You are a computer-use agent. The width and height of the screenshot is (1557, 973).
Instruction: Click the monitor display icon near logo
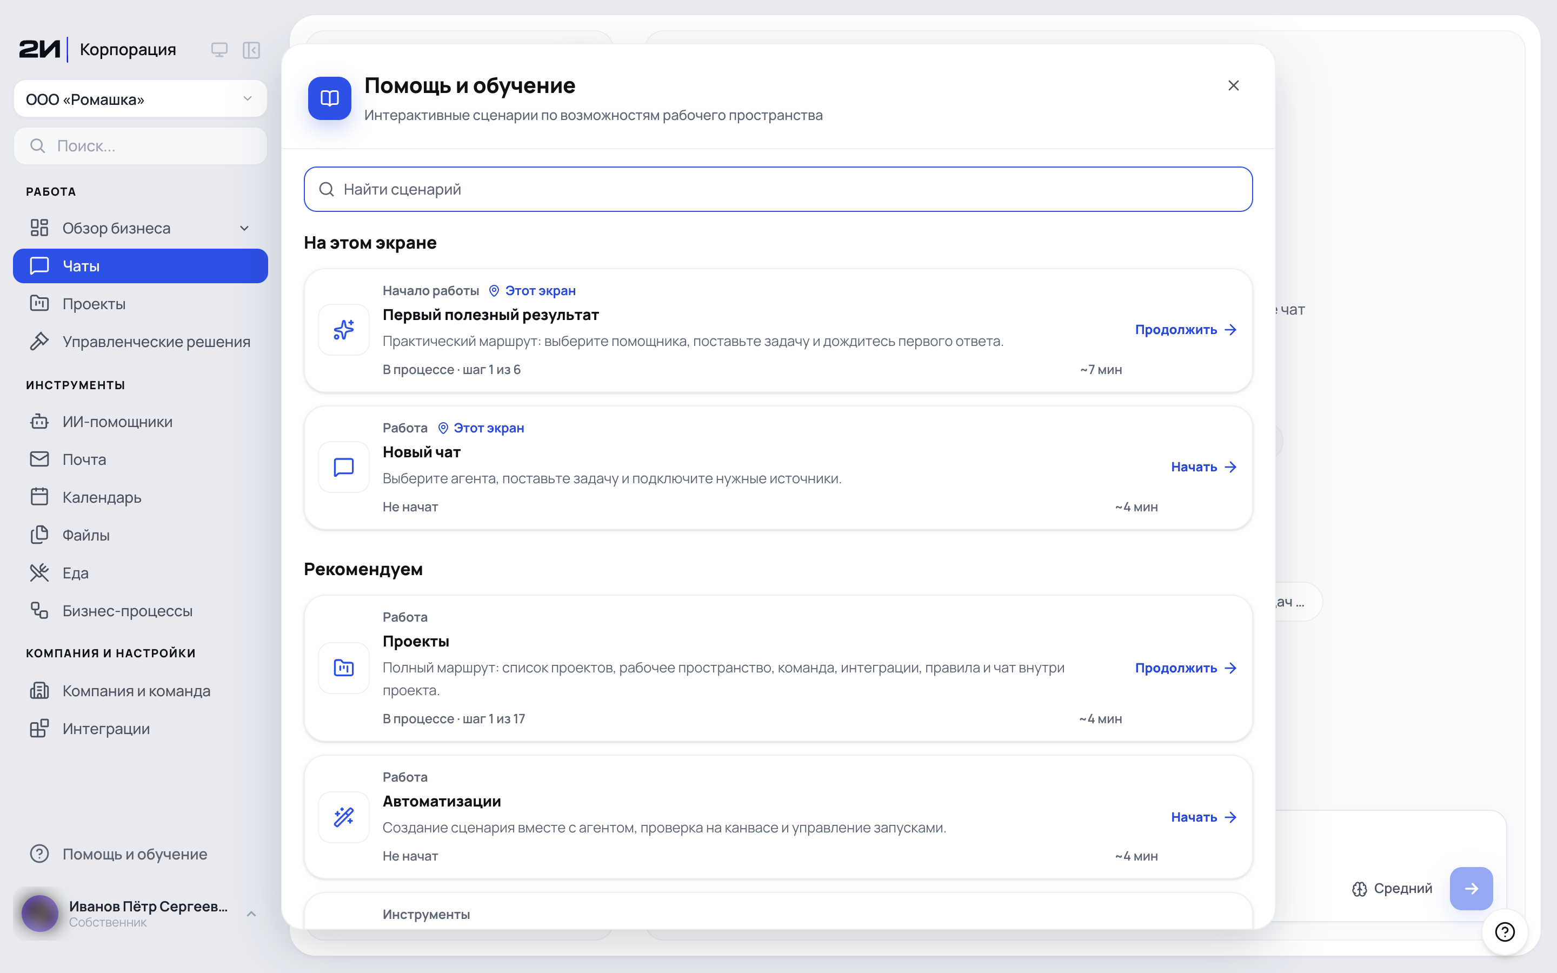pos(219,50)
